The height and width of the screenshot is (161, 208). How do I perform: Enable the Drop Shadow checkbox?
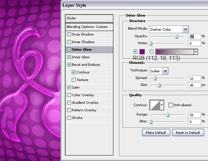pos(69,34)
